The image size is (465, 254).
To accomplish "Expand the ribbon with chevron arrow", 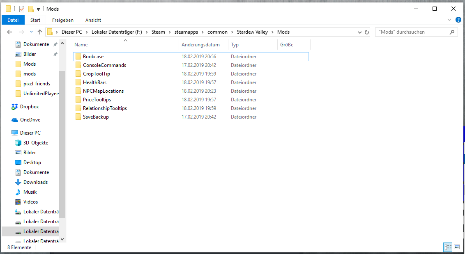I will [449, 20].
